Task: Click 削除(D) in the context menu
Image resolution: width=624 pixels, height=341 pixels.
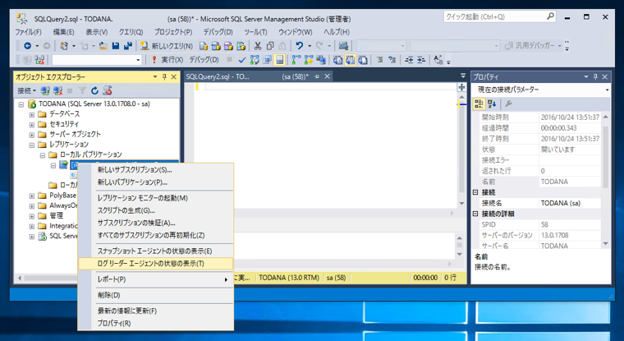Action: tap(108, 295)
